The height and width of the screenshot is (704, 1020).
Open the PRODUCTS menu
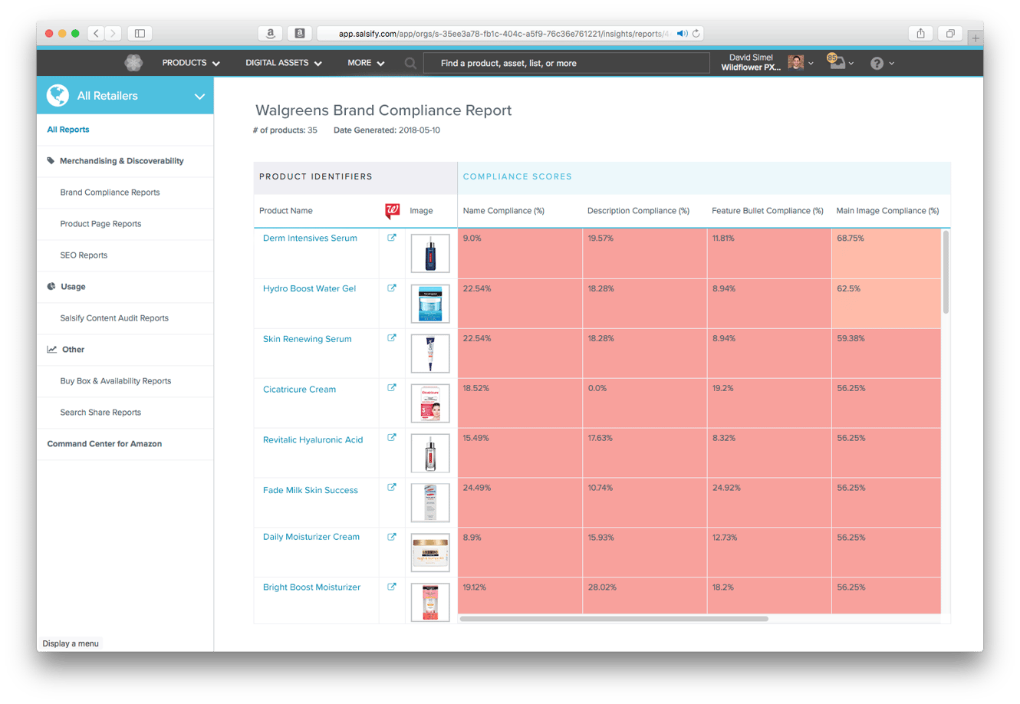click(x=191, y=63)
